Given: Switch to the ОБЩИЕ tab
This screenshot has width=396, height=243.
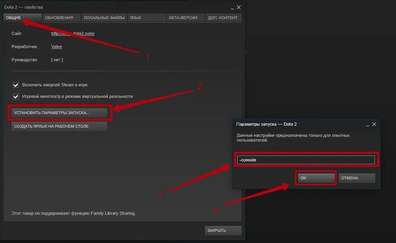Looking at the screenshot, I should [22, 17].
